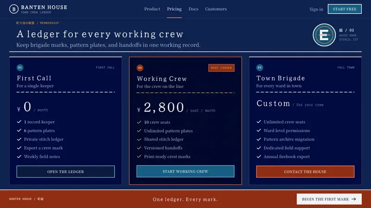Click 'One ledger. Every mark.' tagline
Screen dimensions: 371x208
click(185, 199)
